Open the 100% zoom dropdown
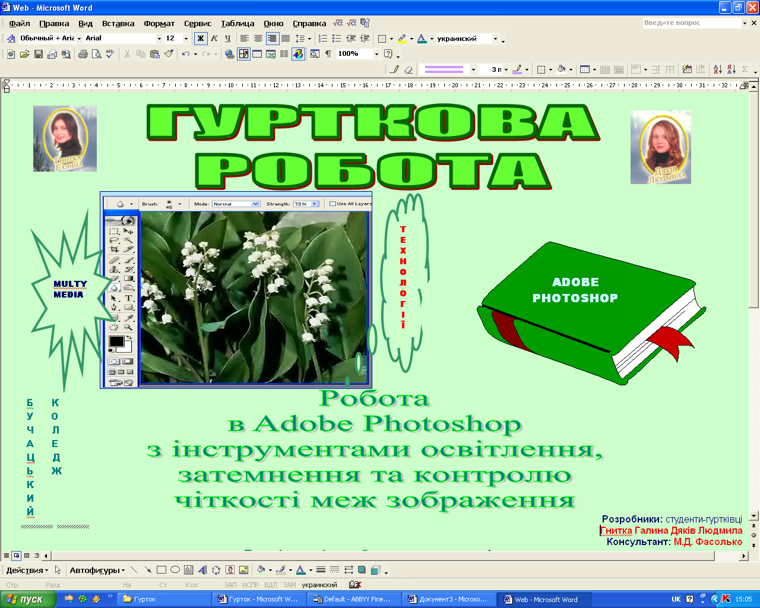Screen dimensions: 760x608 pyautogui.click(x=376, y=54)
